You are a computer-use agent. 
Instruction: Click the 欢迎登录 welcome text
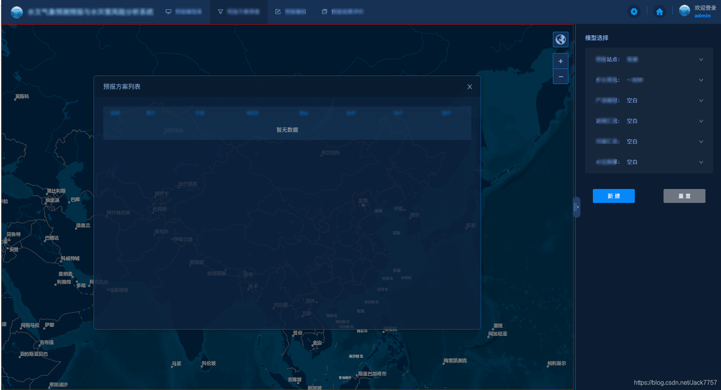click(x=705, y=8)
